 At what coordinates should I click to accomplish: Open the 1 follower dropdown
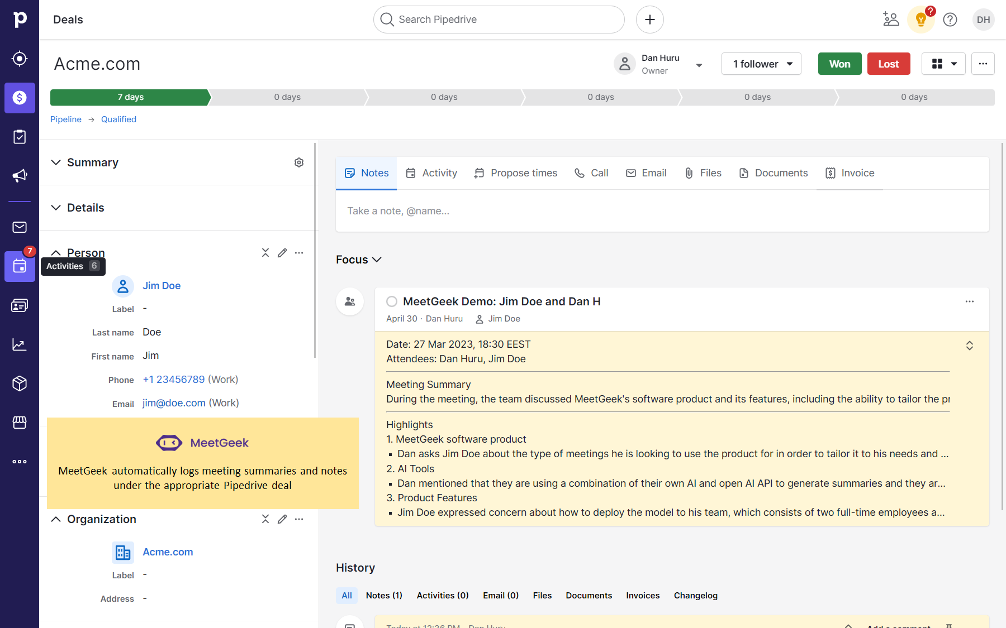(x=761, y=64)
